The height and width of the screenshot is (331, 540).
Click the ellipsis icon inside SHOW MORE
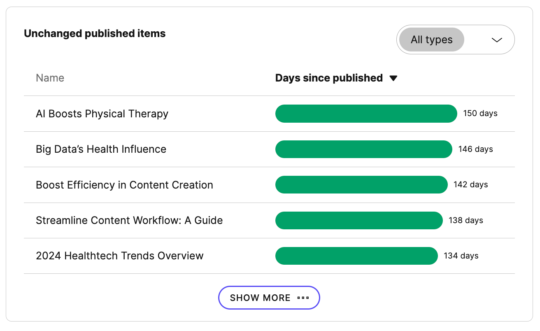303,298
